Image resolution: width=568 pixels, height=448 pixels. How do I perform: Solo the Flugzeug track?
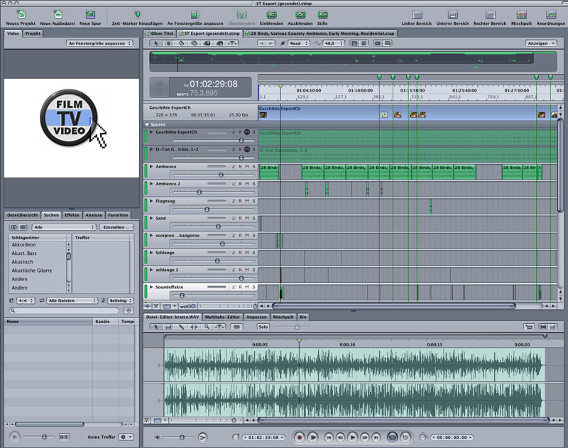tap(253, 201)
